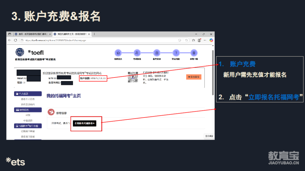Open the browser profile avatar
Image resolution: width=305 pixels, height=171 pixels.
tap(199, 40)
